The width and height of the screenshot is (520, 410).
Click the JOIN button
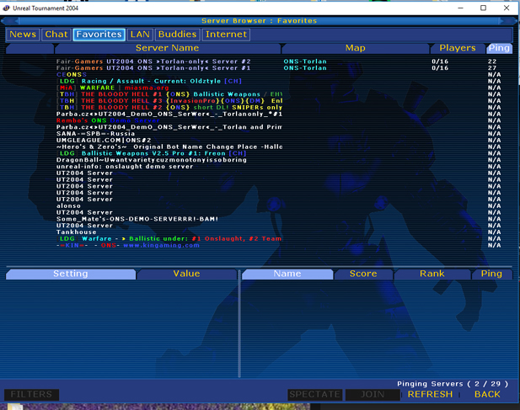click(373, 394)
